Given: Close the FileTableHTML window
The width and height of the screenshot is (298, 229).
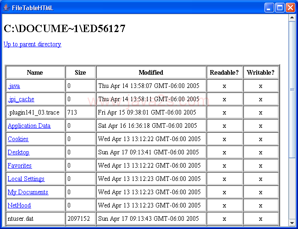Looking at the screenshot, I should tap(290, 8).
